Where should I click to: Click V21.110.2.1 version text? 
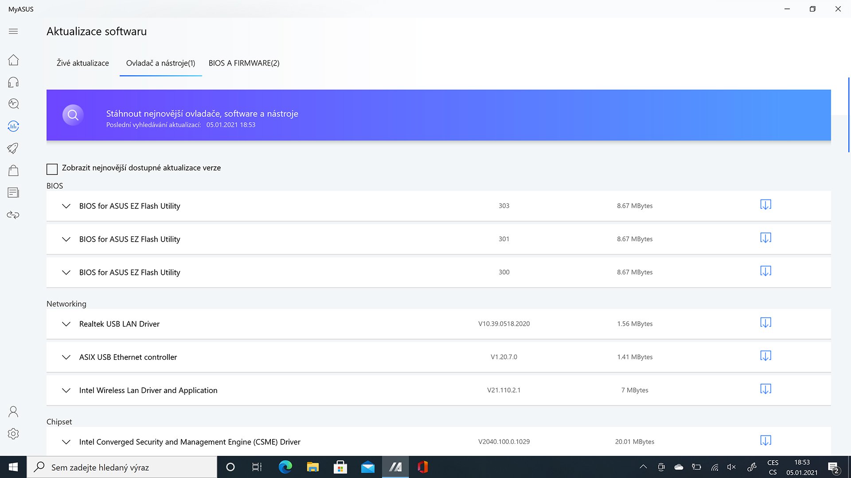tap(504, 390)
